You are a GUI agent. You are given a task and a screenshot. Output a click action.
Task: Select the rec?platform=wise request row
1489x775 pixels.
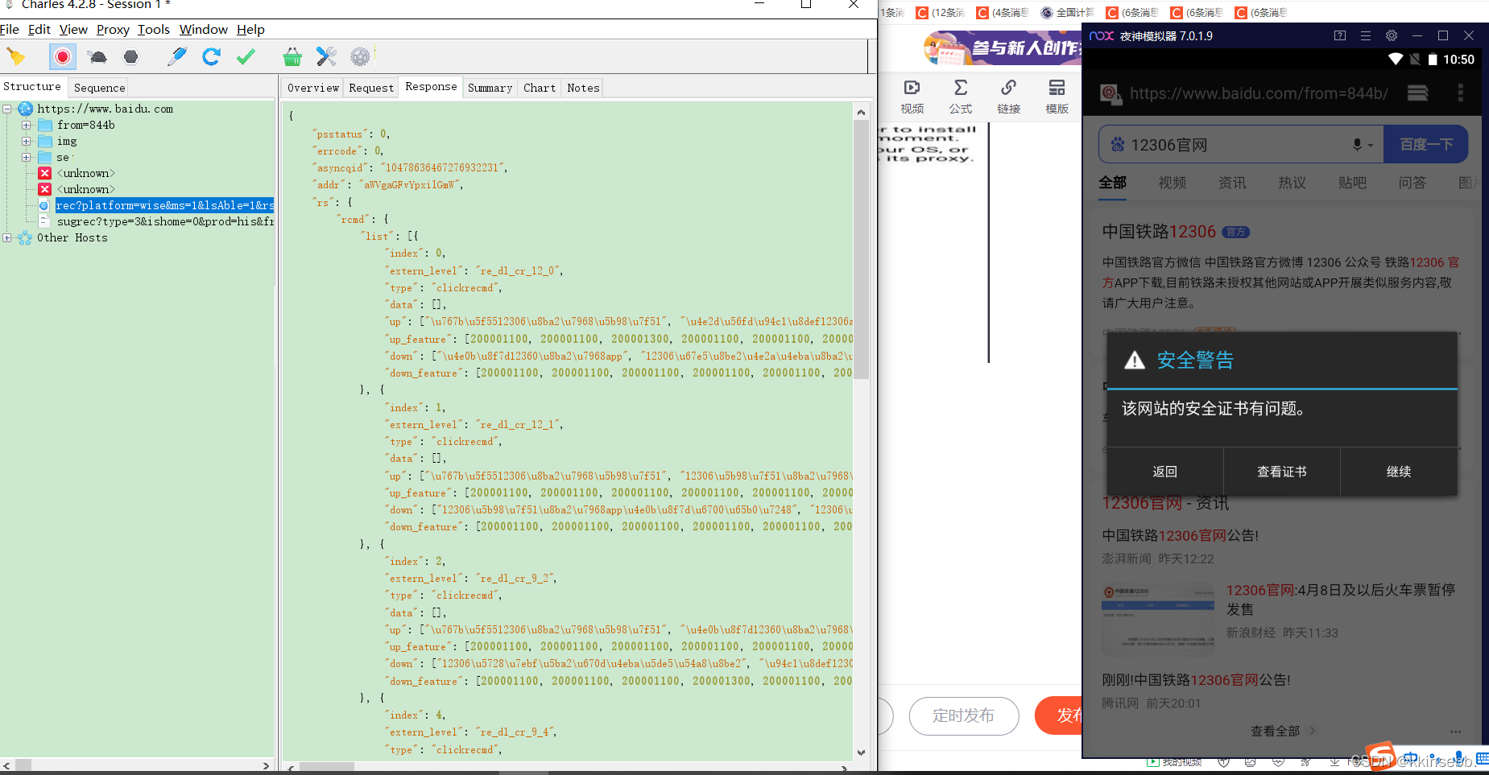tap(164, 205)
